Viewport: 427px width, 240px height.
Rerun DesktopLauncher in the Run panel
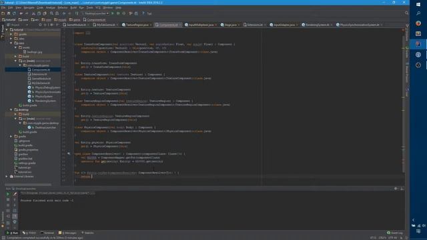pyautogui.click(x=8, y=194)
